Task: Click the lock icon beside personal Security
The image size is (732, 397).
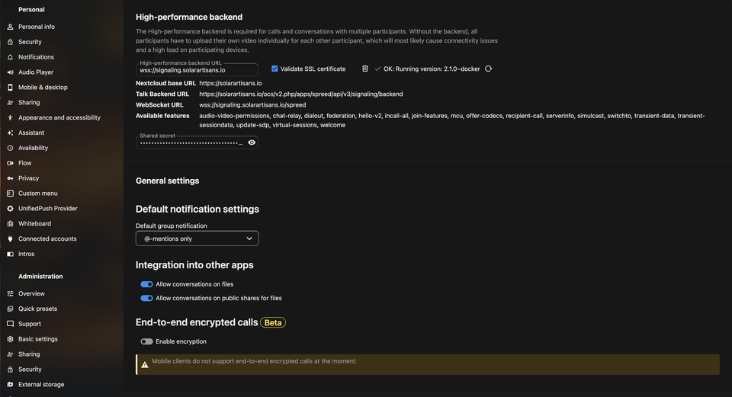Action: click(x=10, y=42)
